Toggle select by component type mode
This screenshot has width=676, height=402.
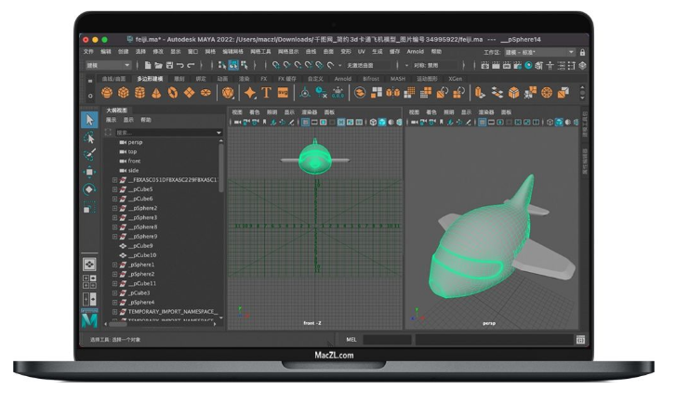click(245, 65)
